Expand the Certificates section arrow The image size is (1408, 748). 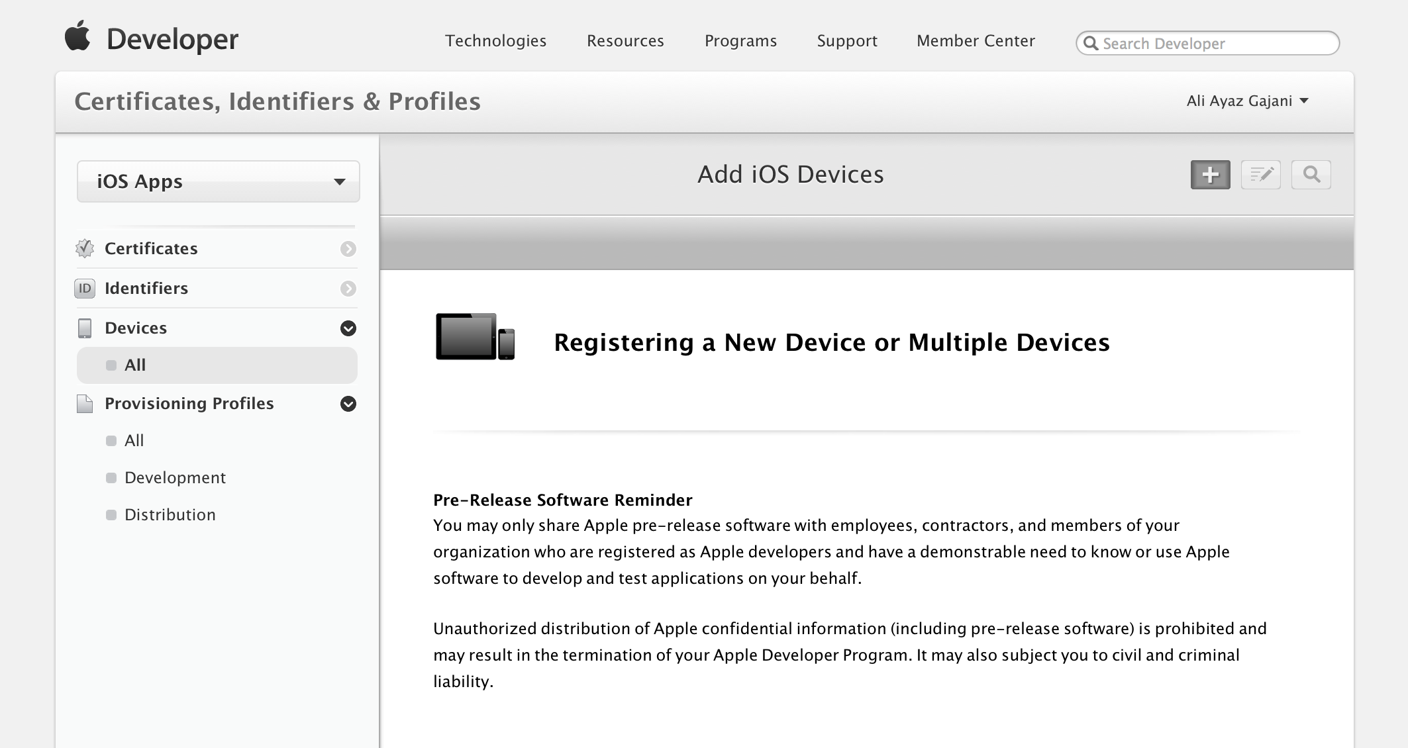(348, 249)
